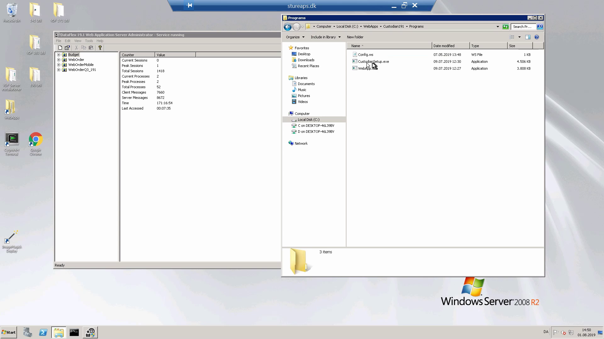
Task: Open the Organize dropdown menu
Action: click(295, 37)
